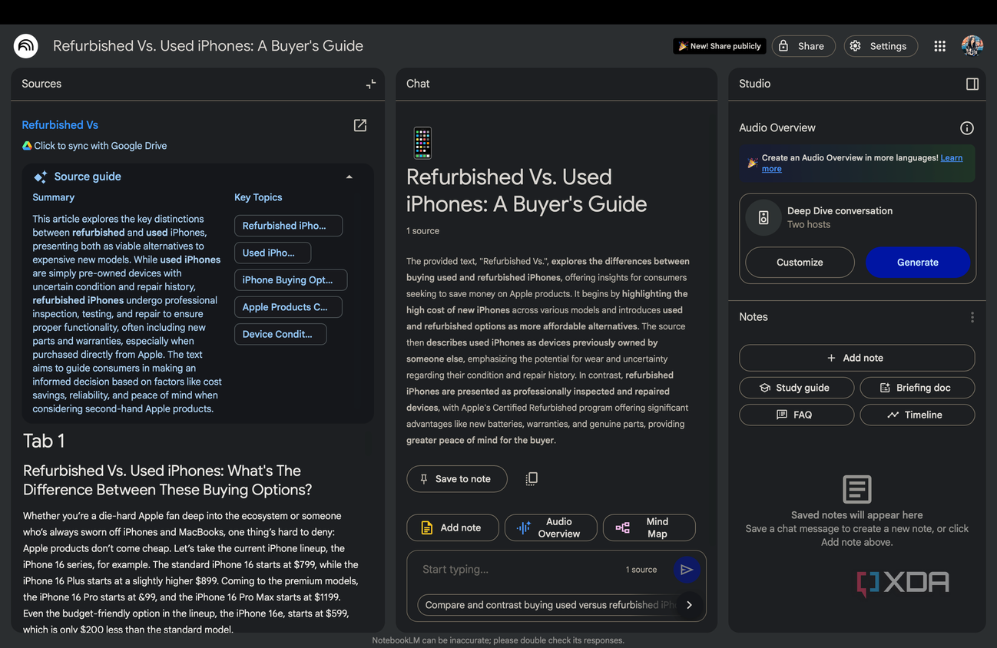Select the iPhone Buying Opt... key topic
The width and height of the screenshot is (997, 648).
point(290,280)
